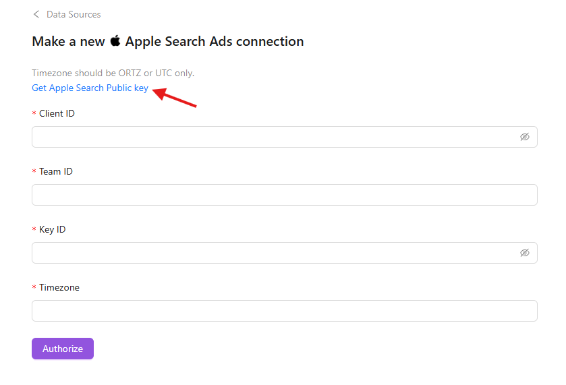Click the Apple Search Ads connection heading
The image size is (566, 385).
(x=168, y=42)
